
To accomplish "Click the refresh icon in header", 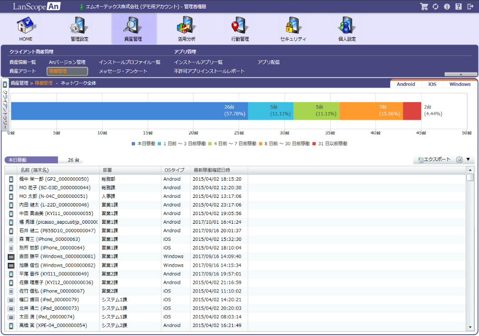I will point(435,7).
